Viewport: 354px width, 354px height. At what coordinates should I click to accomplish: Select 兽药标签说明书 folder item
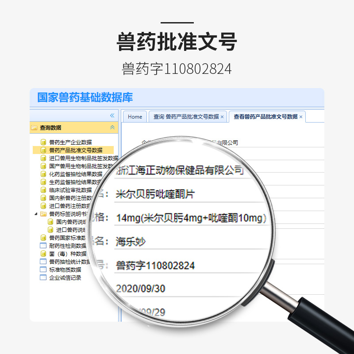(68, 214)
